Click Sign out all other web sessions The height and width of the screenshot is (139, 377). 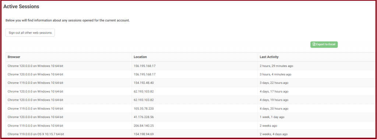pyautogui.click(x=30, y=33)
